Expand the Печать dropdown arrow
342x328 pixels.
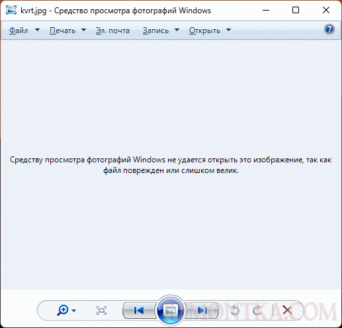click(x=83, y=30)
